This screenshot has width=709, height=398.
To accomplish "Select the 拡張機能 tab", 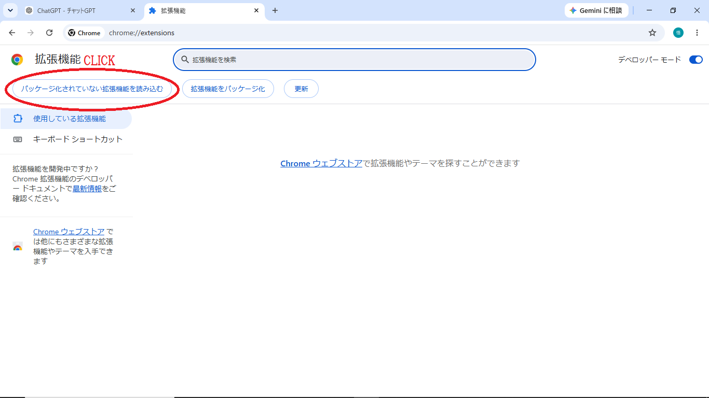I will click(203, 10).
